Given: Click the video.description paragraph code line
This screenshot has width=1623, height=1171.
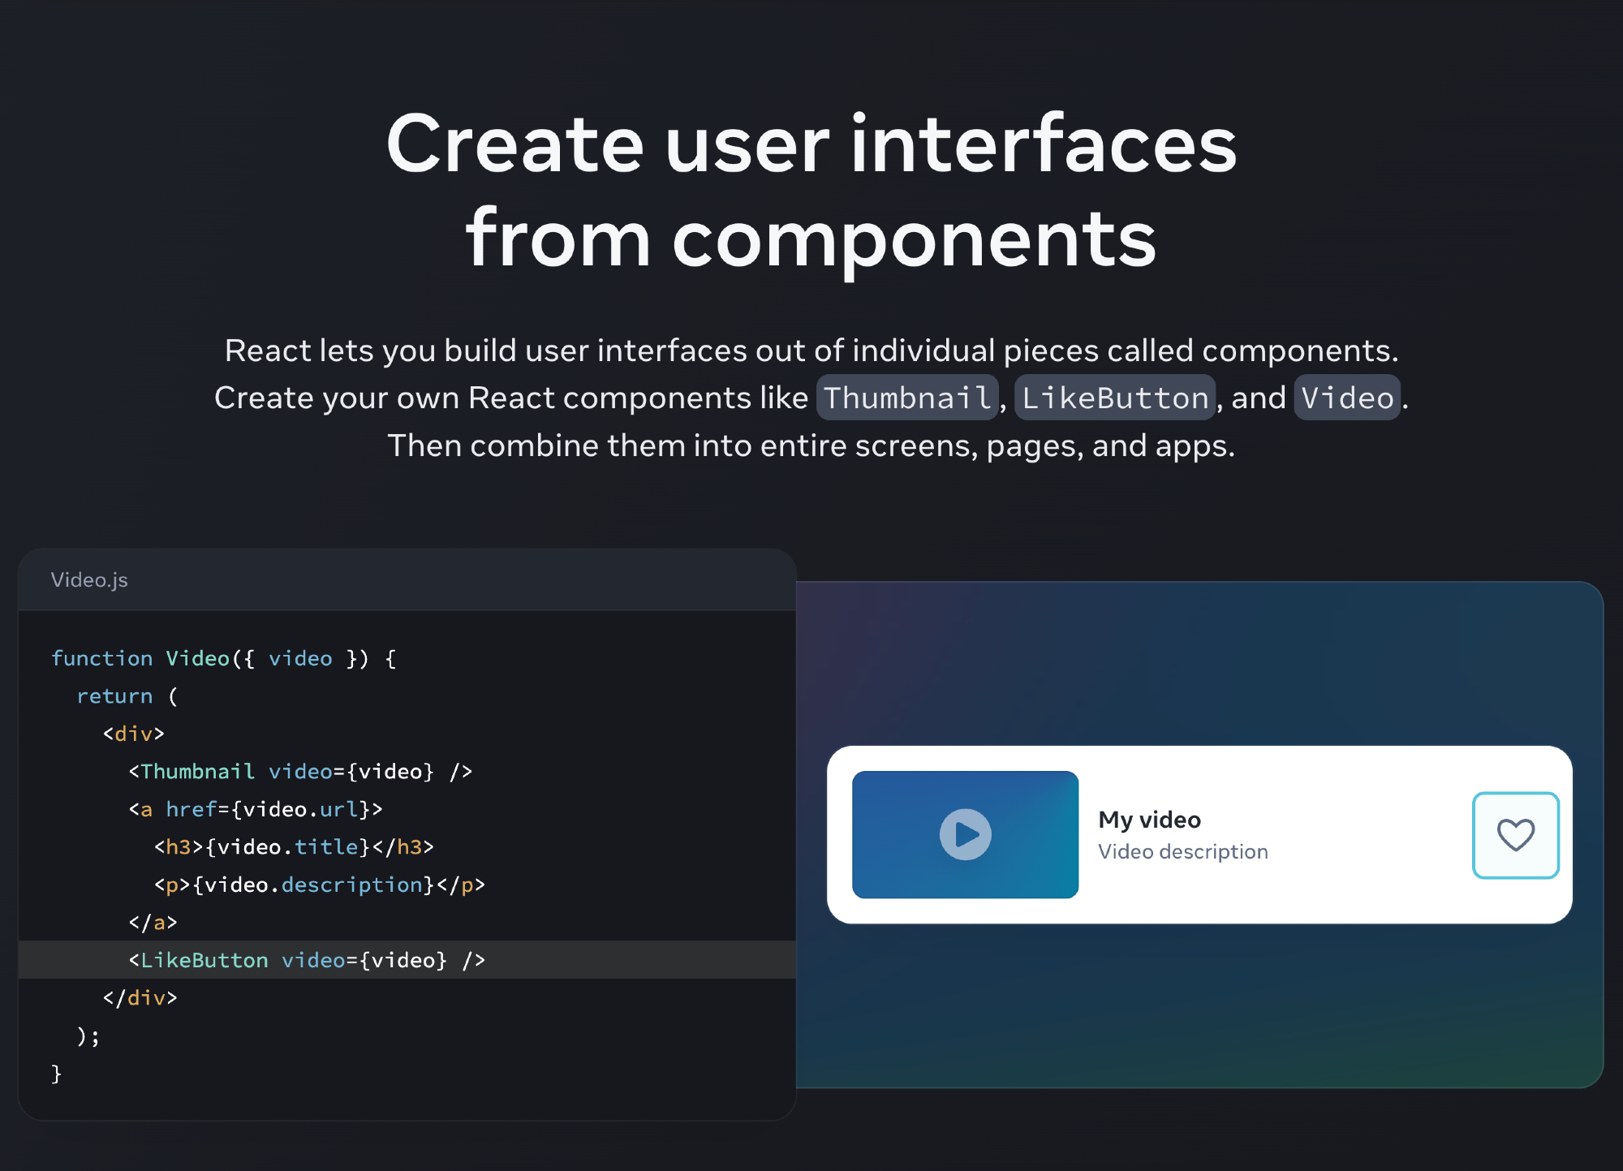Looking at the screenshot, I should 320,885.
